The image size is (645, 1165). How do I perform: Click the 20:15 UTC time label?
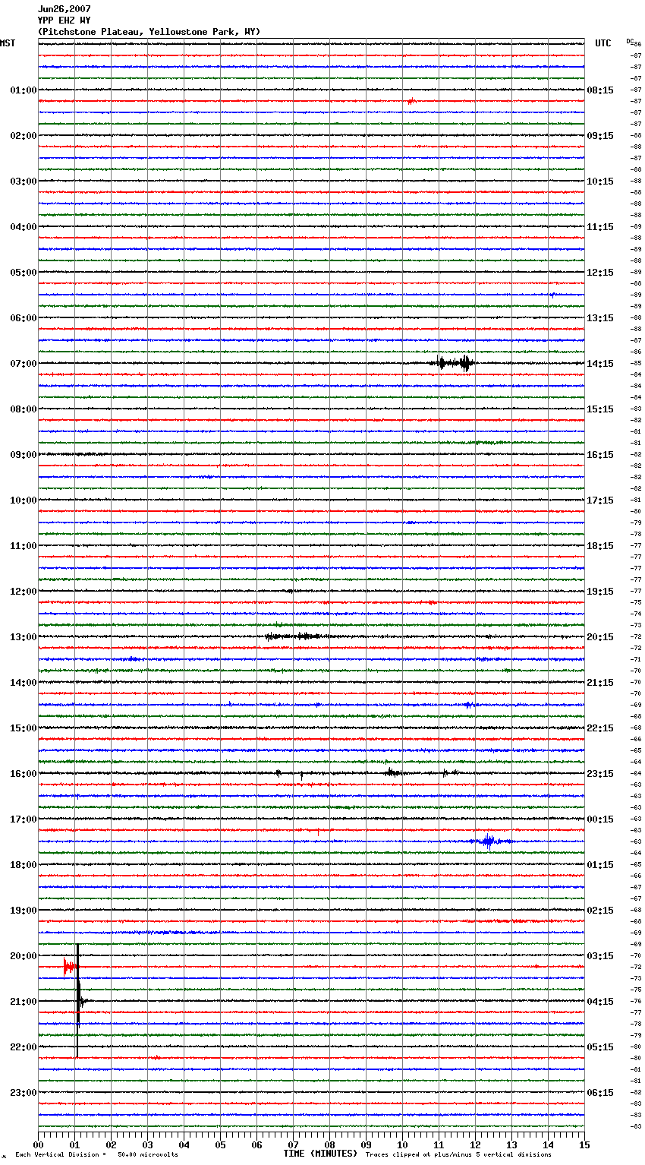600,637
